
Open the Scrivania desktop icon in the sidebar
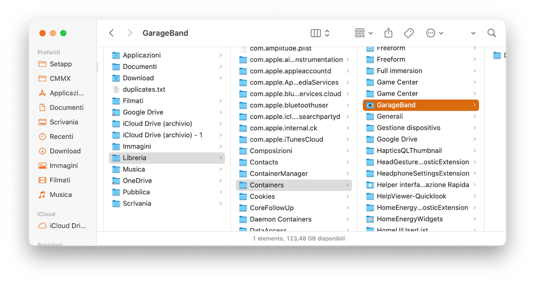click(42, 122)
